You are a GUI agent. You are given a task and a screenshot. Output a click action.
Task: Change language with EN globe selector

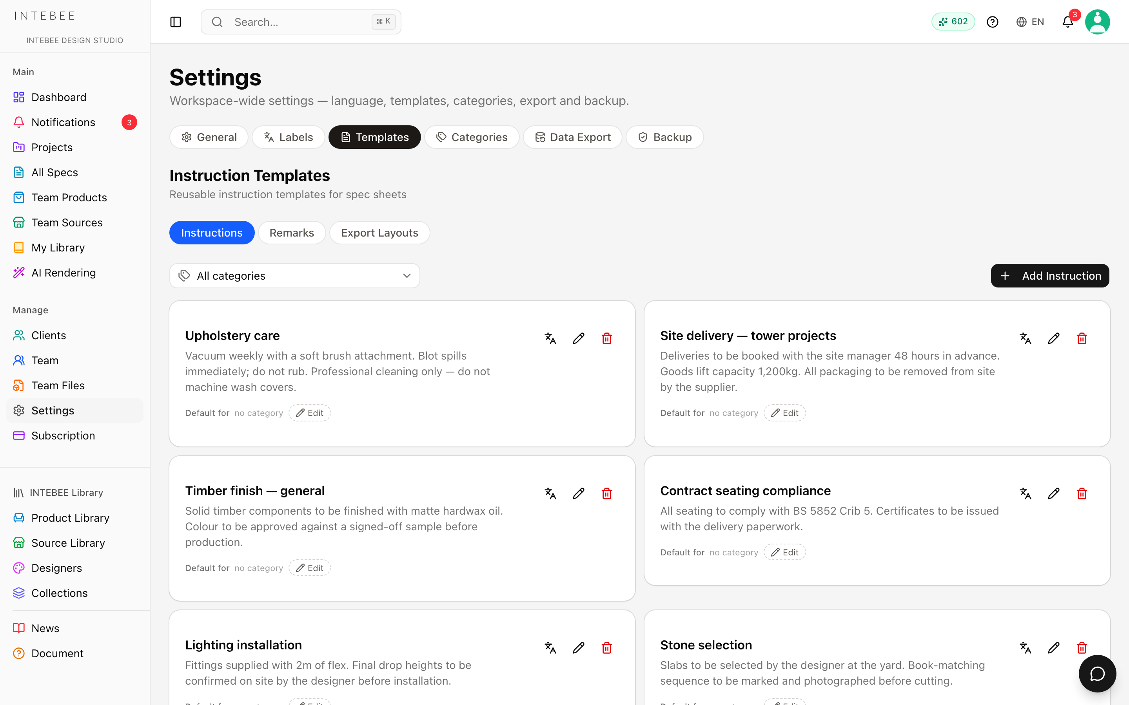point(1030,22)
